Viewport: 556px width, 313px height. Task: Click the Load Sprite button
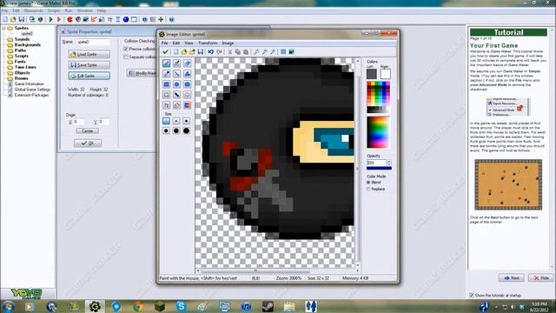point(89,54)
